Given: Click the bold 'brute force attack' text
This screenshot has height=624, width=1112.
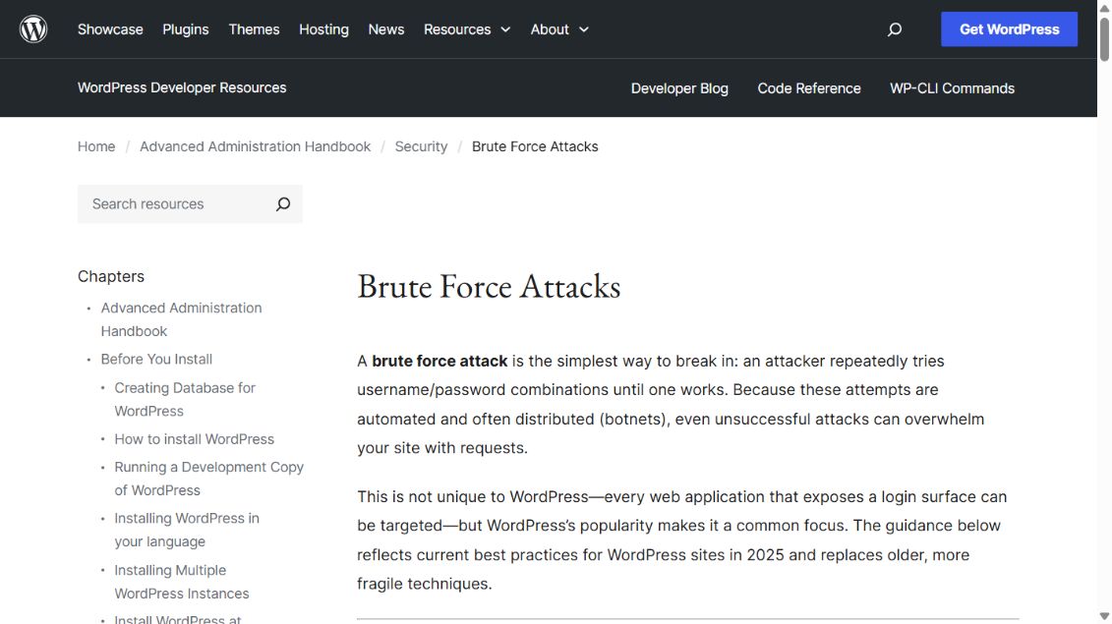Looking at the screenshot, I should (439, 361).
